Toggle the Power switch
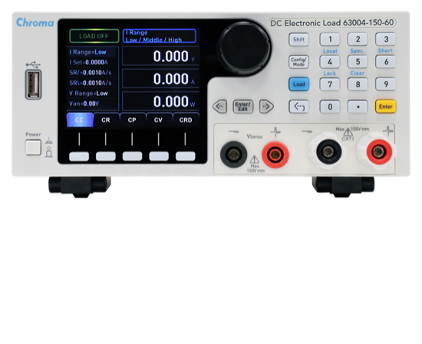This screenshot has height=344, width=422. [33, 147]
